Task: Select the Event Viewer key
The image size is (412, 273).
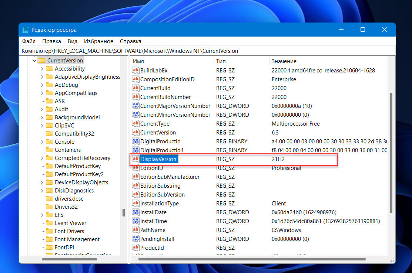Action: 70,223
